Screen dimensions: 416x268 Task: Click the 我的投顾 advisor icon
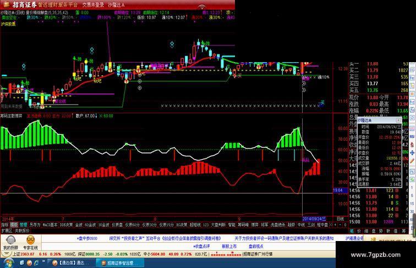(10, 243)
